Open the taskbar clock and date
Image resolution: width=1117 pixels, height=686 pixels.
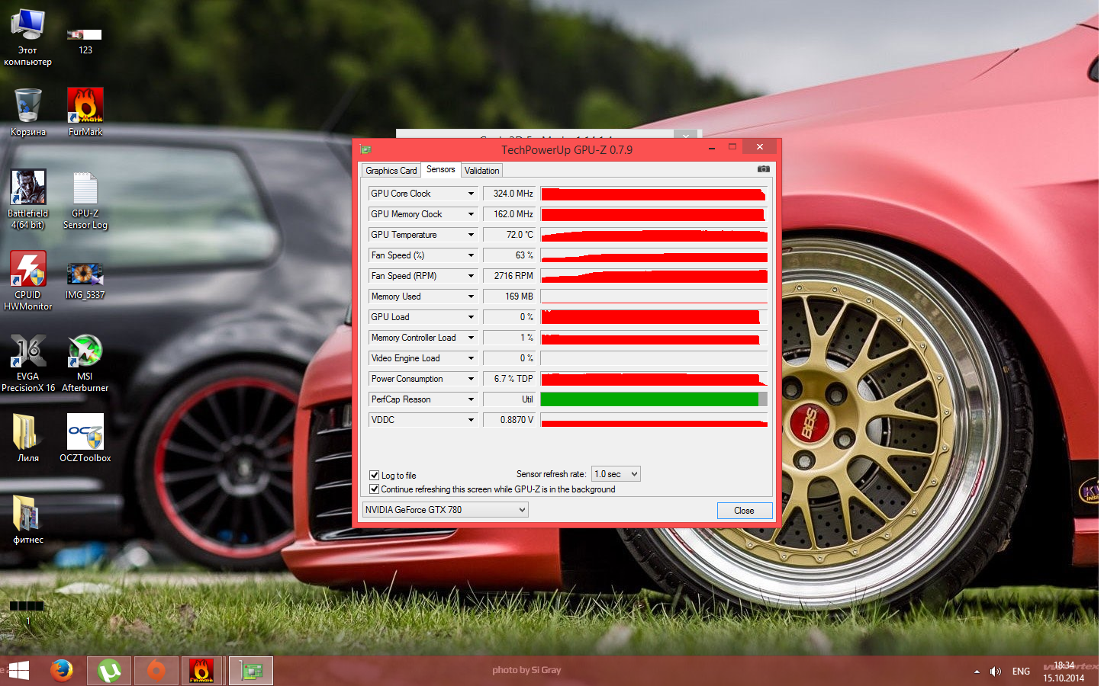click(x=1064, y=672)
